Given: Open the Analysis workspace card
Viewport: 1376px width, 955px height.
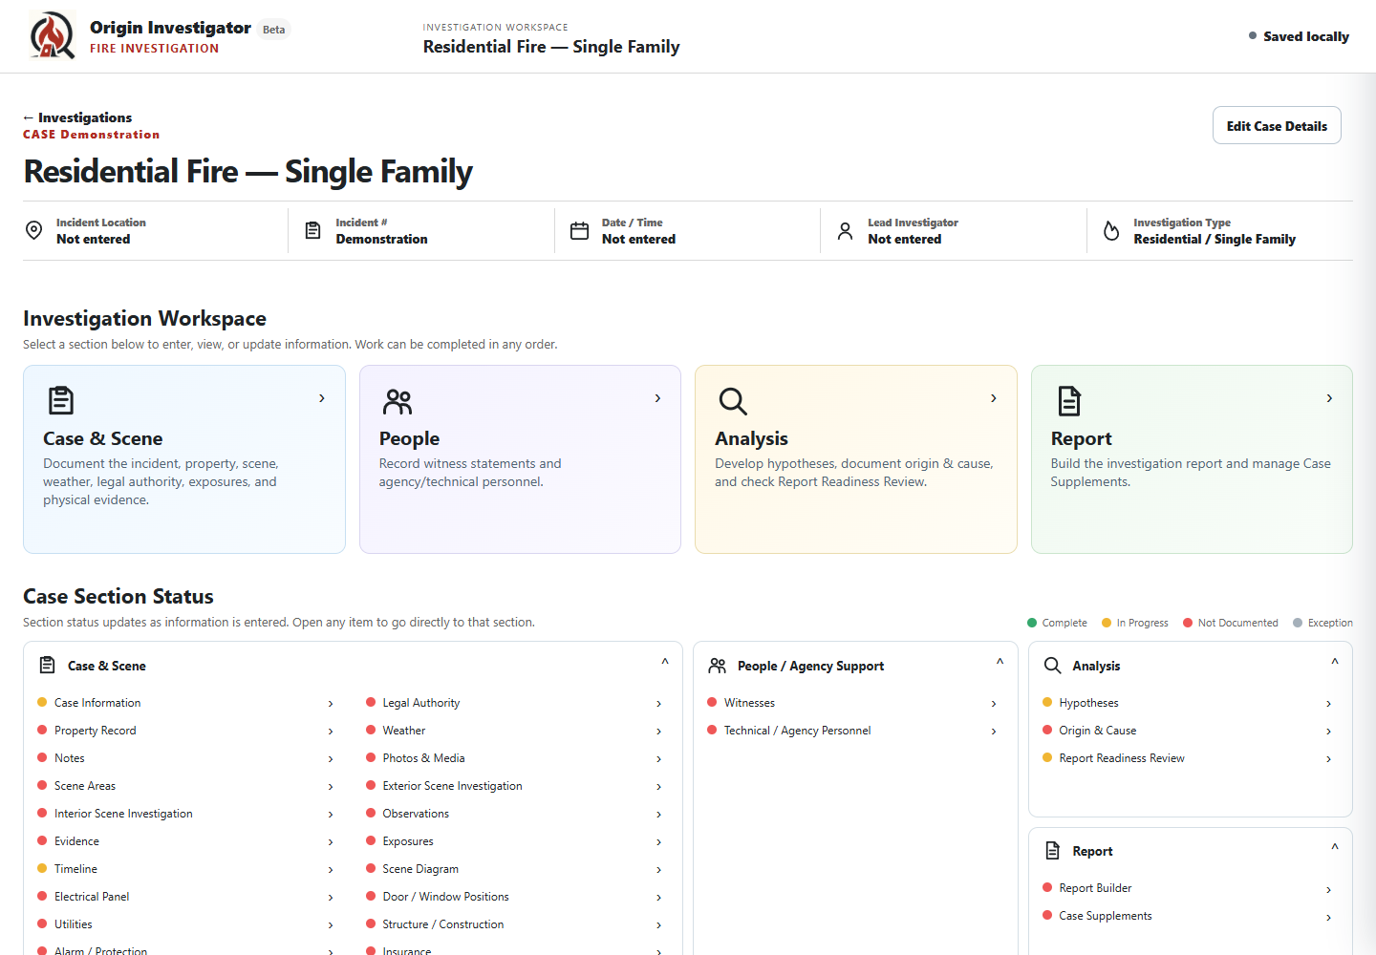Looking at the screenshot, I should pos(856,459).
